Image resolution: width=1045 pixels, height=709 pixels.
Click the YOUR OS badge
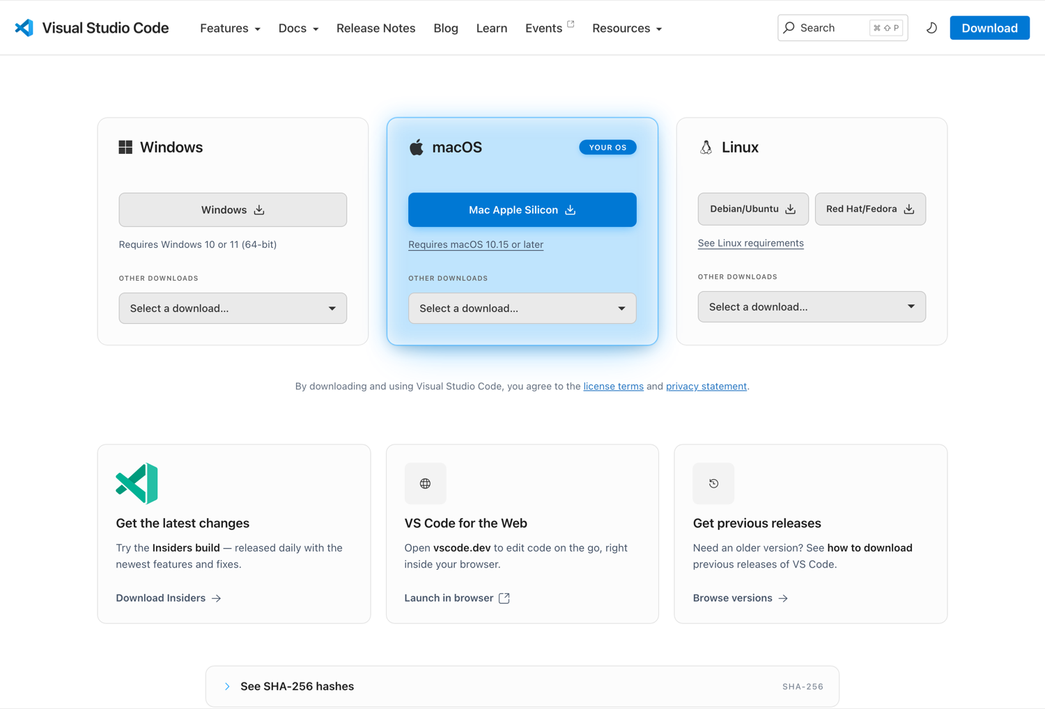click(x=607, y=147)
